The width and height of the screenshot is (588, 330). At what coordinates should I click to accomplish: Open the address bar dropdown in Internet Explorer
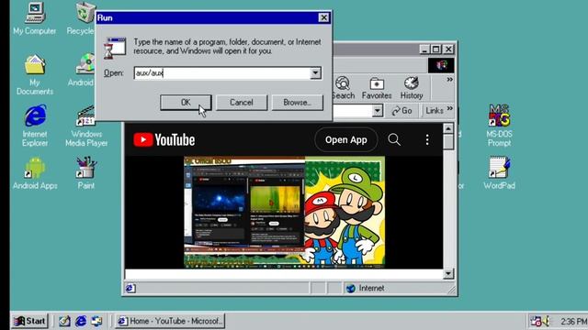pos(378,111)
